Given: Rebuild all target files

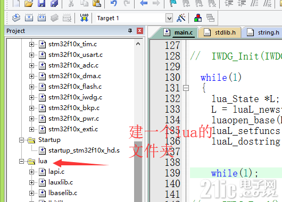Looking at the screenshot, I should click(x=42, y=18).
